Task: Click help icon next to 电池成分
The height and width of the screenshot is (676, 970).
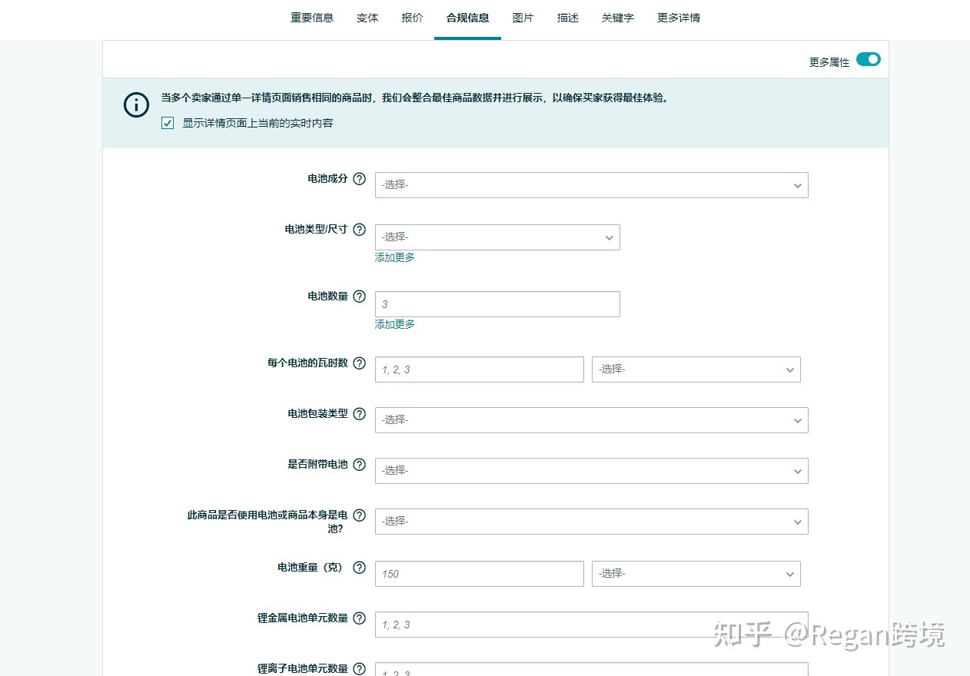Action: 359,179
